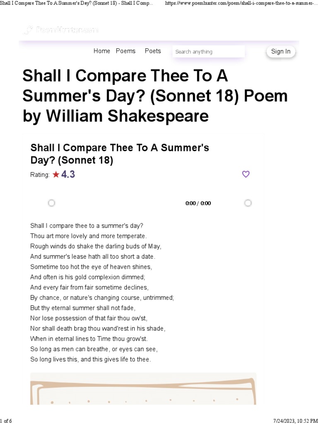This screenshot has width=318, height=424.
Task: Click the main heading Poem by William Shakespeare
Action: (154, 96)
